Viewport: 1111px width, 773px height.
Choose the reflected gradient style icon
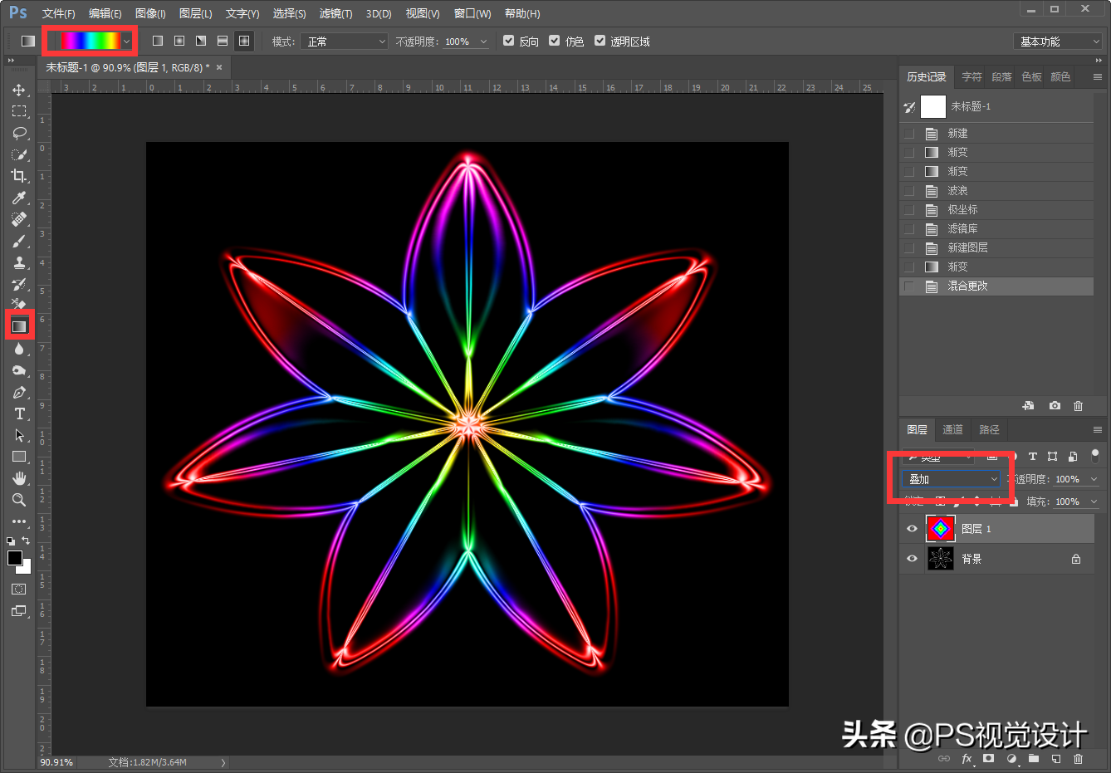[223, 41]
